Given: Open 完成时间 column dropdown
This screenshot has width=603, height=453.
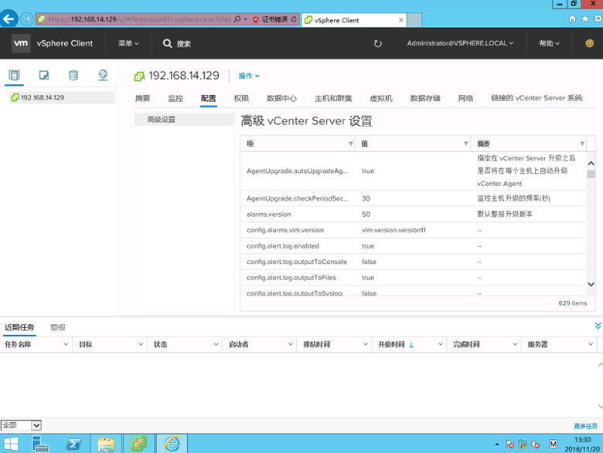Looking at the screenshot, I should tap(515, 344).
